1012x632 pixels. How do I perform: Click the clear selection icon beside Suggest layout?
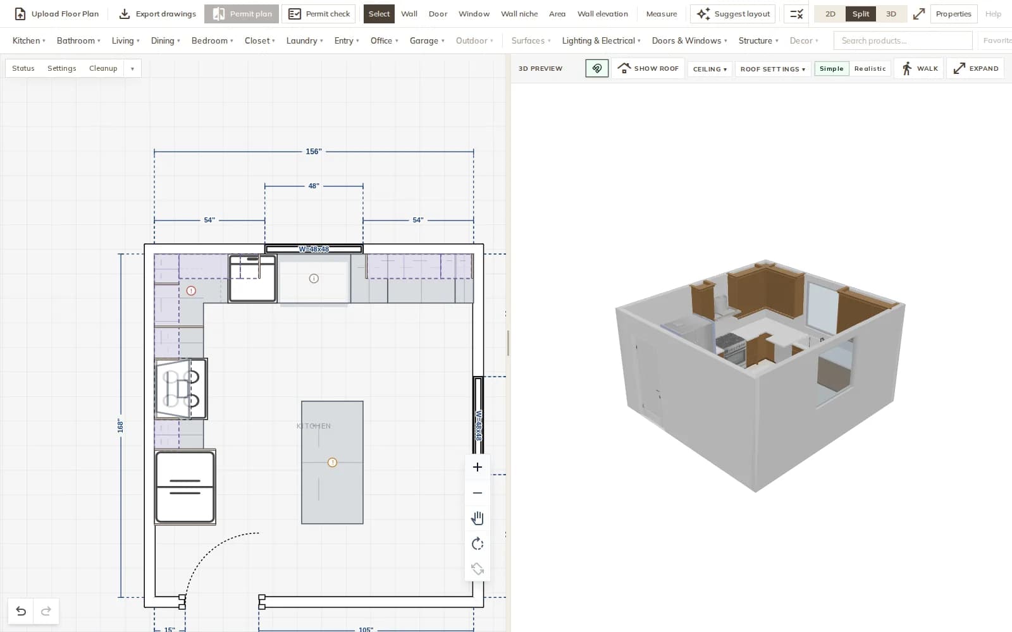click(x=796, y=14)
